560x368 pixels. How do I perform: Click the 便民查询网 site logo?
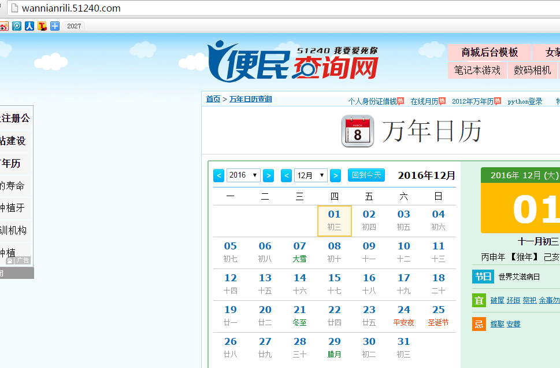[x=293, y=61]
